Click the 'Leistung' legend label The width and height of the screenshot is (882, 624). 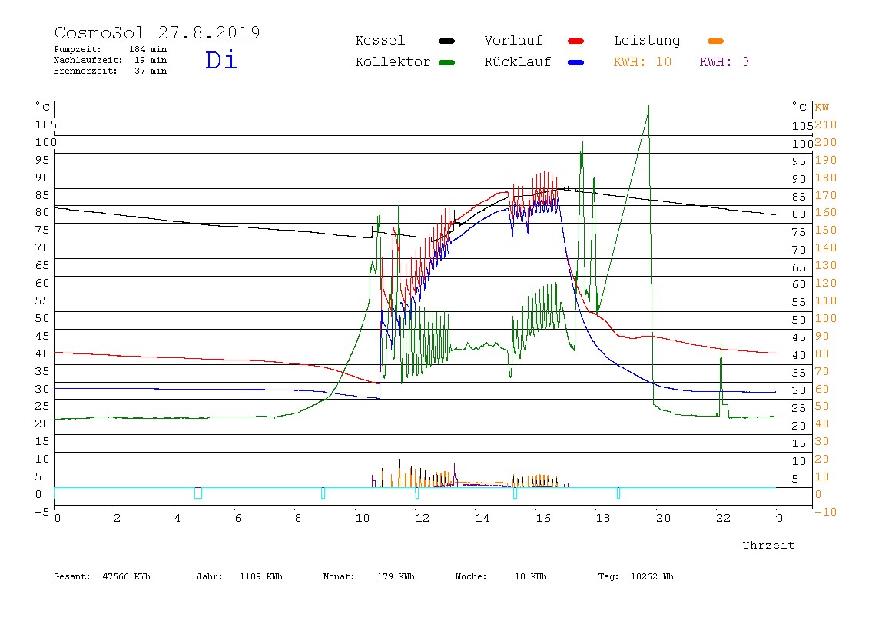(x=647, y=41)
